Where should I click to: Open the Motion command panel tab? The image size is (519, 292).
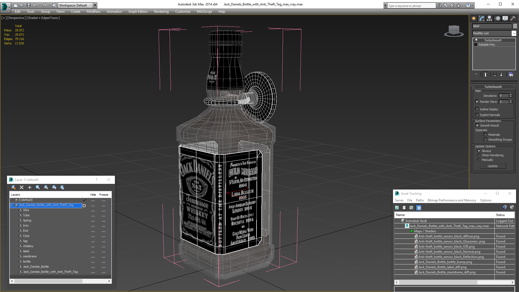(x=497, y=18)
